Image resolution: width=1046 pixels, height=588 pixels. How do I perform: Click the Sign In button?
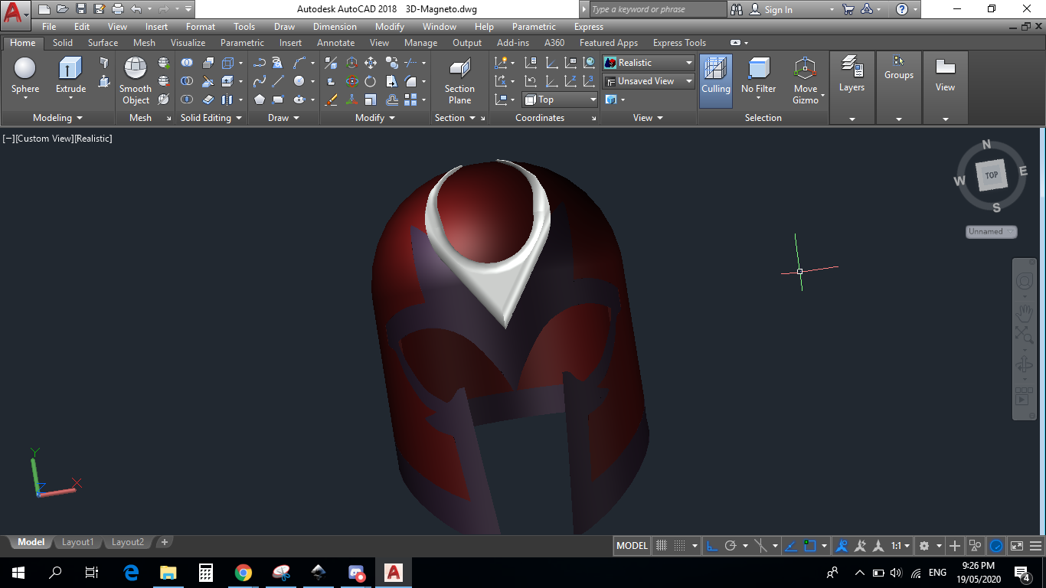tap(770, 10)
